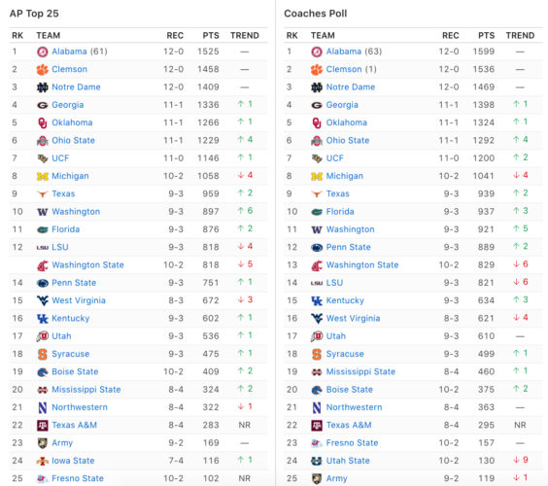
Task: Click REC column header in Coaches Poll
Action: pyautogui.click(x=451, y=35)
